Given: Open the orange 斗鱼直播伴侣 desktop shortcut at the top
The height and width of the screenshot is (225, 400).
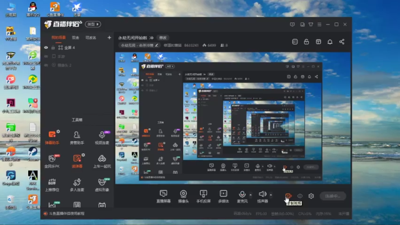Looking at the screenshot, I should click(x=55, y=9).
